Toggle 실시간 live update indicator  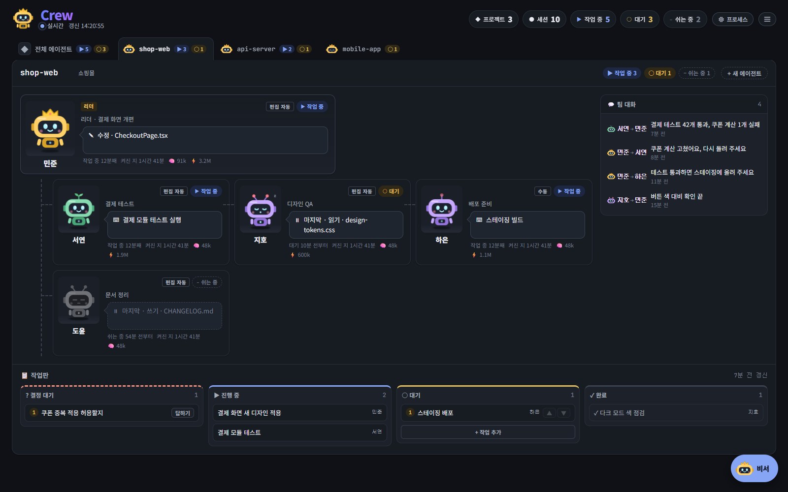pyautogui.click(x=51, y=26)
